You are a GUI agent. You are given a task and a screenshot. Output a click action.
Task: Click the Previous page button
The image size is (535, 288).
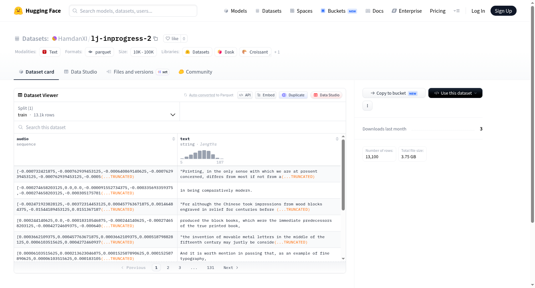(x=133, y=268)
